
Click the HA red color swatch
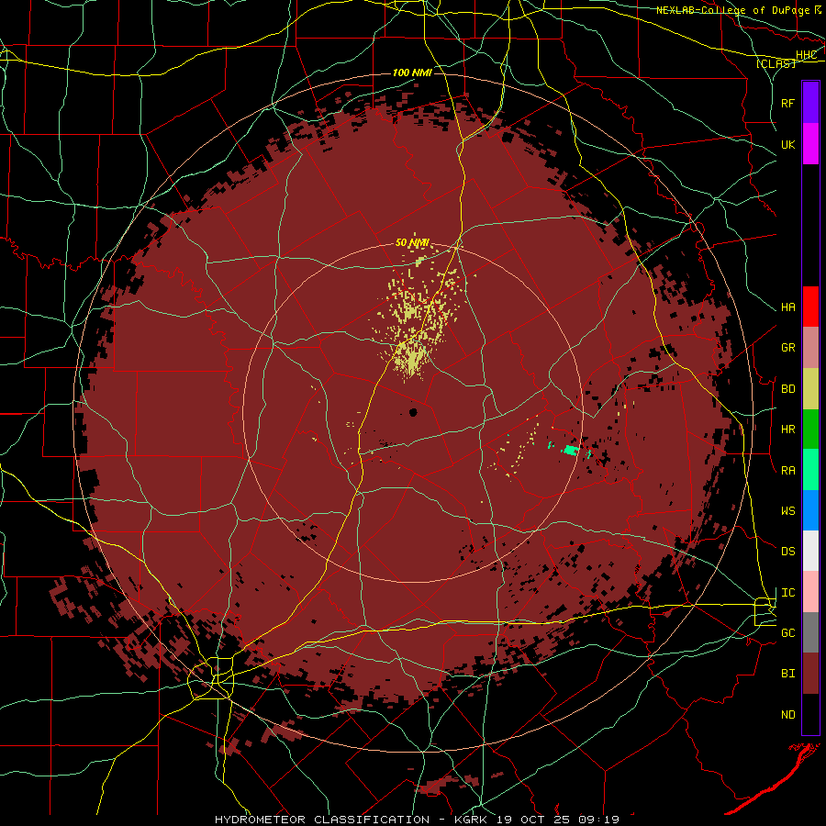(x=810, y=307)
